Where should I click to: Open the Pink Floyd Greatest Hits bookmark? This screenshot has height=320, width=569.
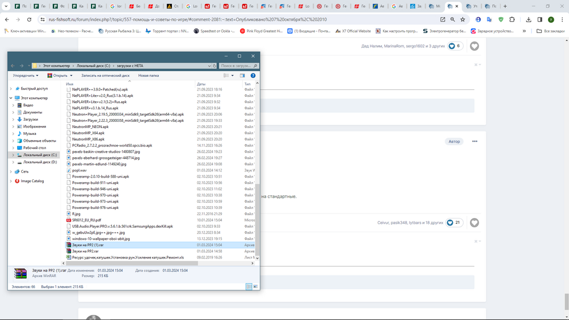point(262,31)
